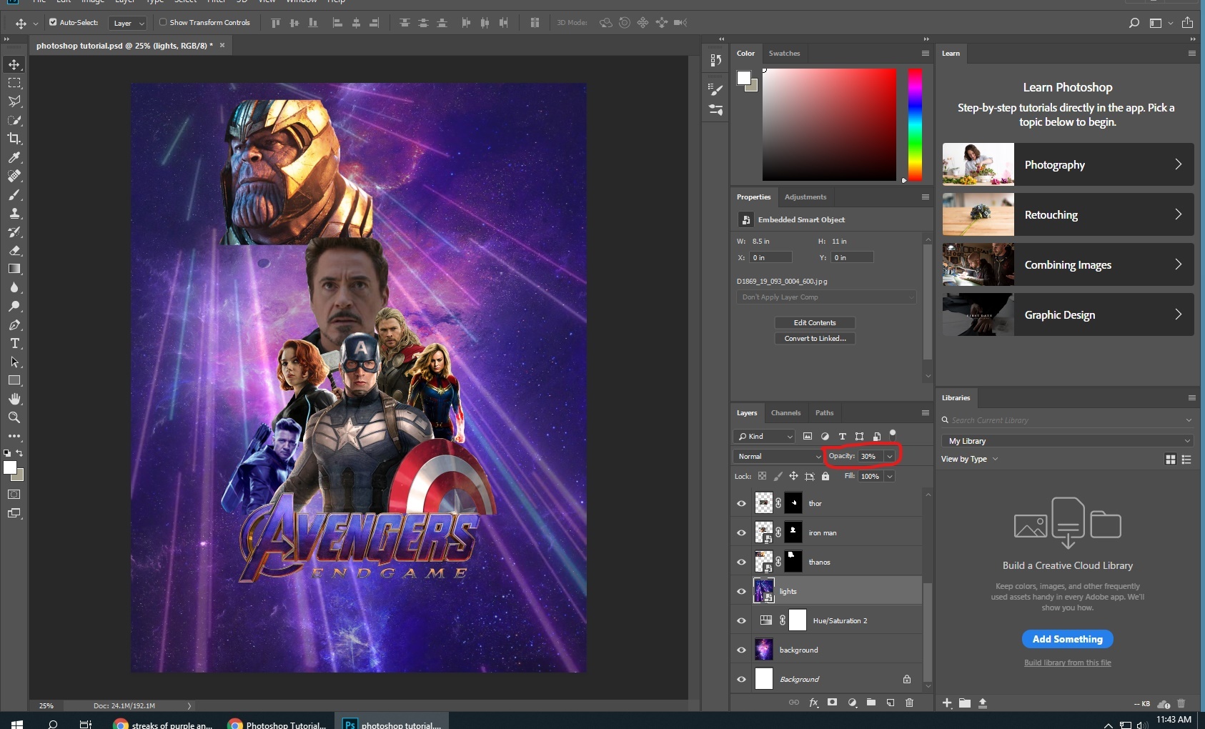Open the Auto-Select Layer dropdown
Screen dimensions: 1205x729
(x=128, y=23)
